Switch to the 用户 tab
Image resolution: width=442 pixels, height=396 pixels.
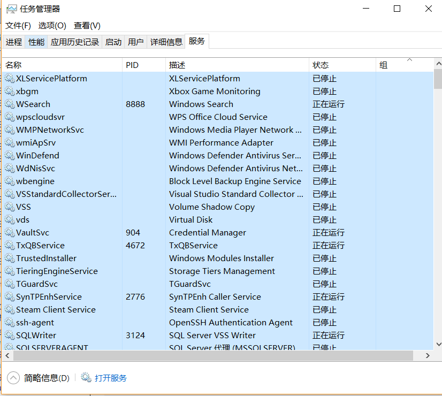click(x=135, y=42)
